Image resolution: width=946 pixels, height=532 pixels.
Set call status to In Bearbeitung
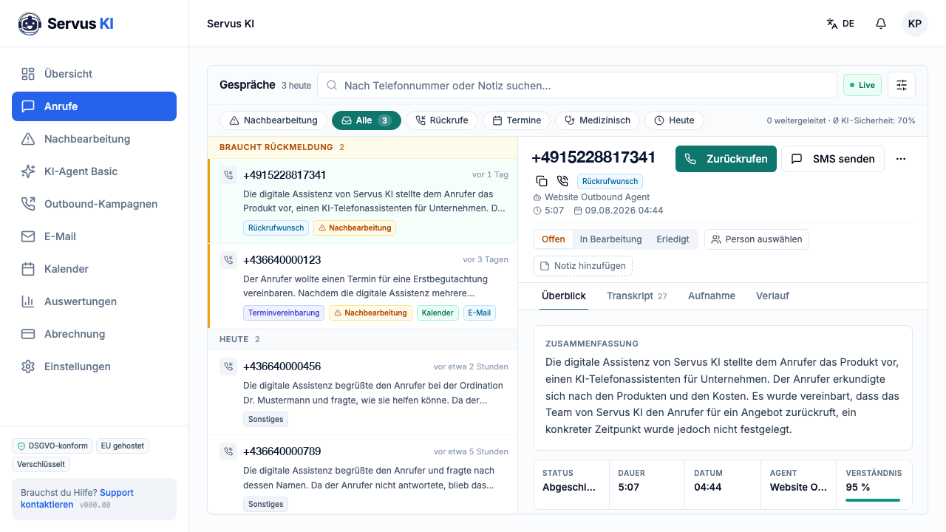click(610, 239)
